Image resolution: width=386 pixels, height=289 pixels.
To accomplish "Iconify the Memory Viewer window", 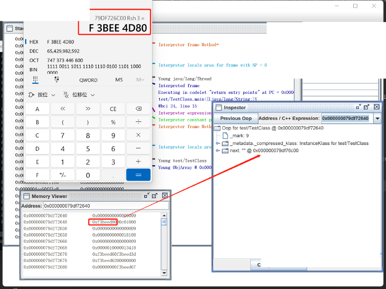I will pos(146,196).
